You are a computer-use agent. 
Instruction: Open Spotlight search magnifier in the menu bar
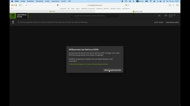[158, 1]
